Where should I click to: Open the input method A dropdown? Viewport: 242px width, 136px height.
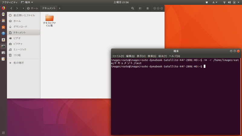pyautogui.click(x=215, y=2)
